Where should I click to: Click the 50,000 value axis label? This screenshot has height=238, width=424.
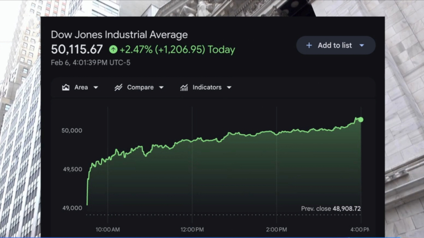pyautogui.click(x=72, y=130)
